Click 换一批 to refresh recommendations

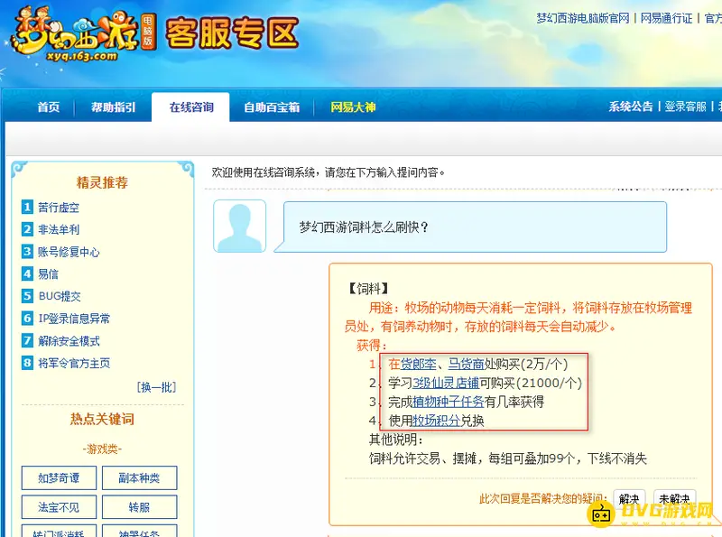156,387
